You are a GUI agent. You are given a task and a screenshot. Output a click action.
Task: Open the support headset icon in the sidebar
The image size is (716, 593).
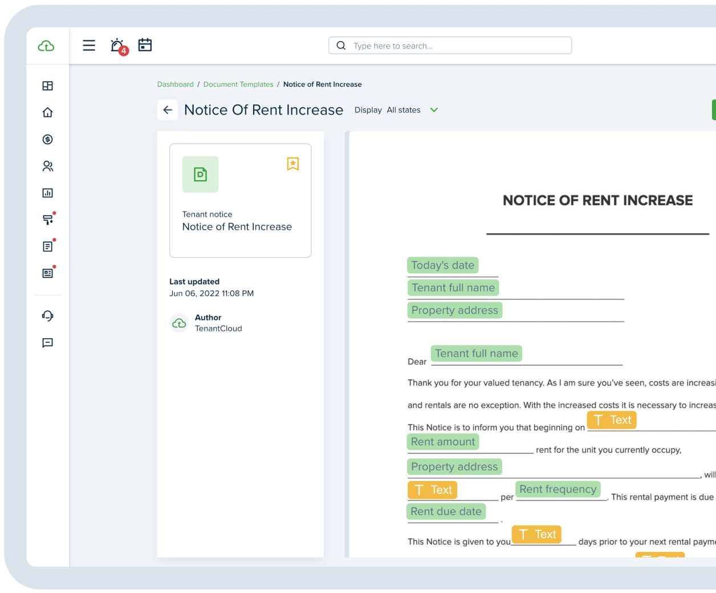(47, 315)
